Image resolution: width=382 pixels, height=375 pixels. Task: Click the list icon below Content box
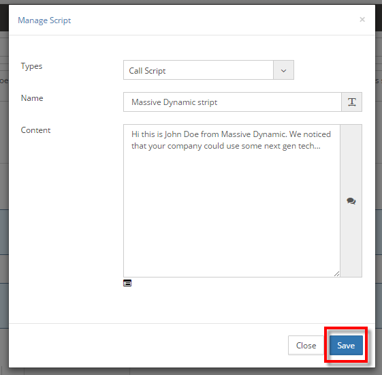pos(127,283)
